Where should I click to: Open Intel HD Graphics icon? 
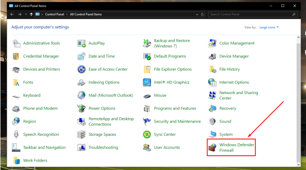point(147,82)
